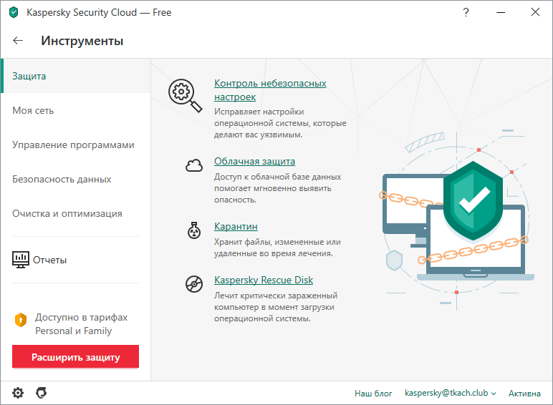The height and width of the screenshot is (405, 553).
Task: Click the Kaspersky shield logo in title bar
Action: (14, 12)
